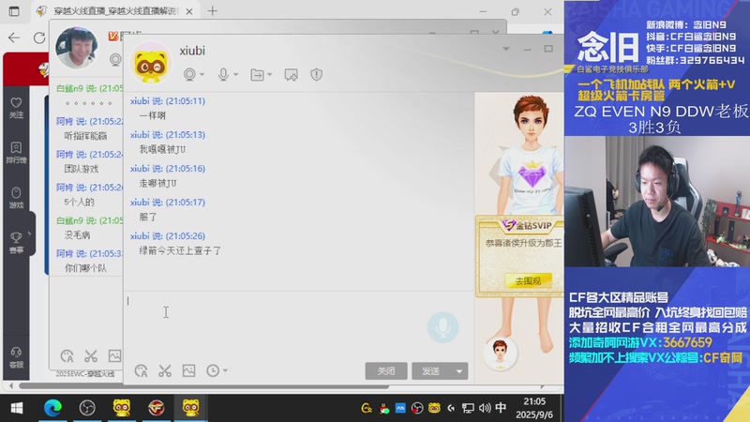
Task: Click the screen share icon in chat toolbar
Action: pyautogui.click(x=291, y=75)
